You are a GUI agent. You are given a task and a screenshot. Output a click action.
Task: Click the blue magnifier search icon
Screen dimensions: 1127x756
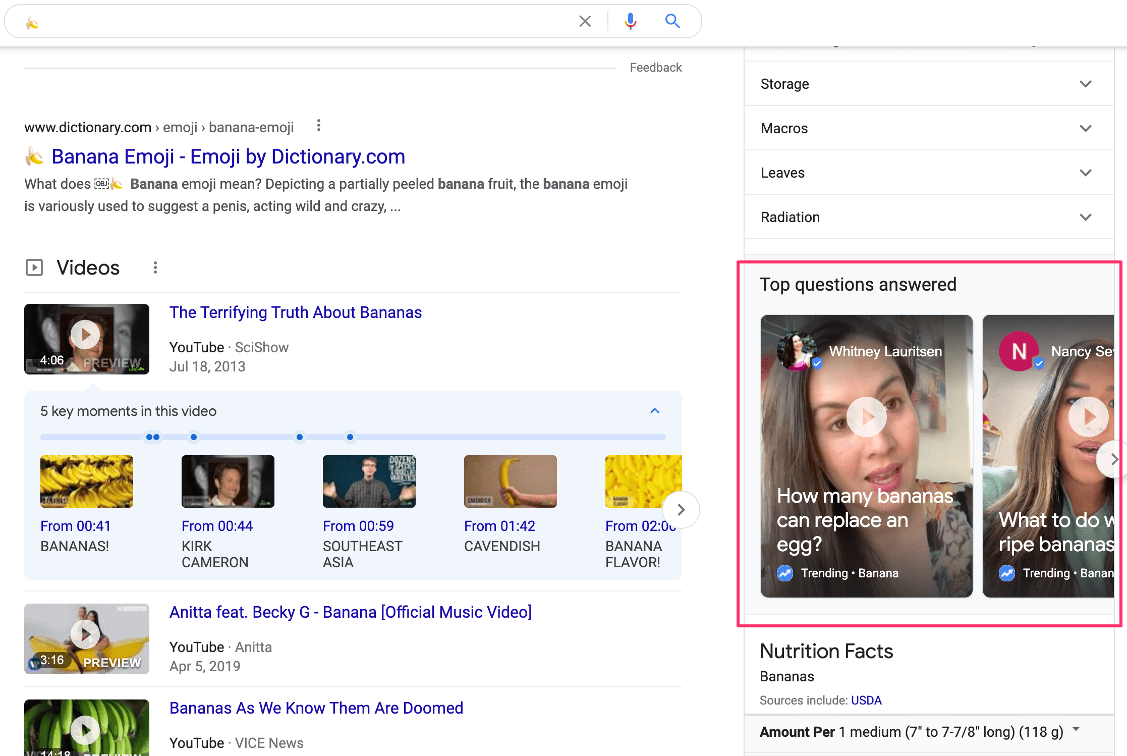pos(672,21)
